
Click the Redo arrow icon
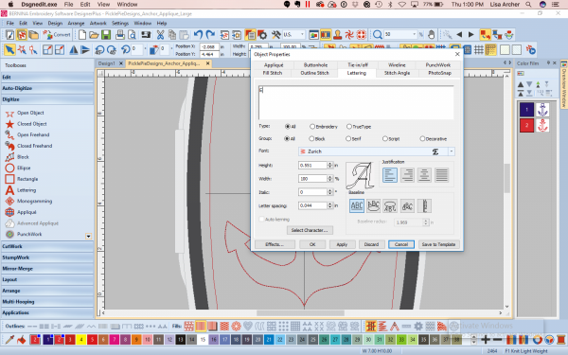click(x=210, y=35)
